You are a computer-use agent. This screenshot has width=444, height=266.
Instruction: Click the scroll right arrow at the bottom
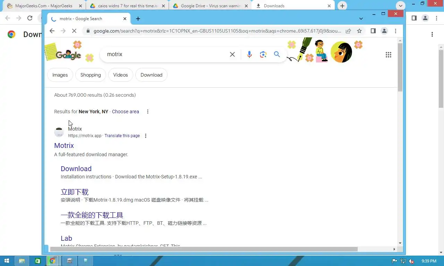[394, 249]
